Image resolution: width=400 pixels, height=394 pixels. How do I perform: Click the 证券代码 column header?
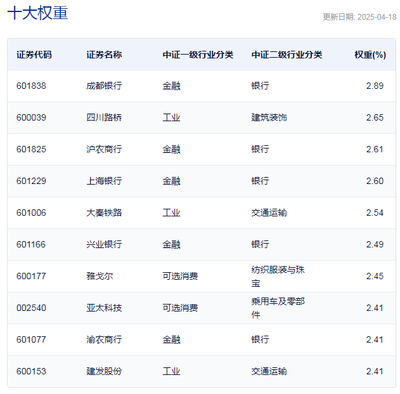coord(34,55)
